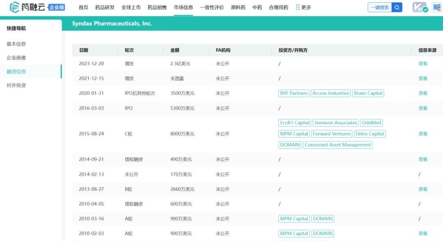Open MPM Capital tag in the 2010-02-03 row
This screenshot has width=443, height=241.
pyautogui.click(x=294, y=233)
